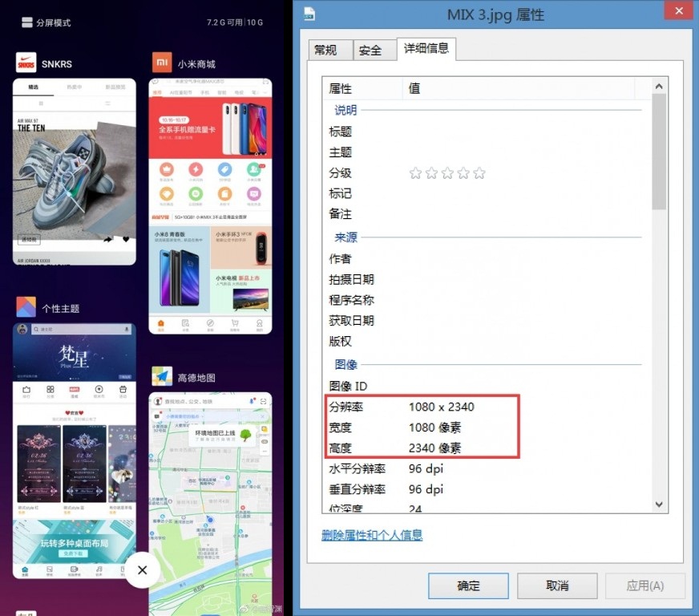This screenshot has height=616, width=699.
Task: Click the 标题 property value field
Action: 521,132
